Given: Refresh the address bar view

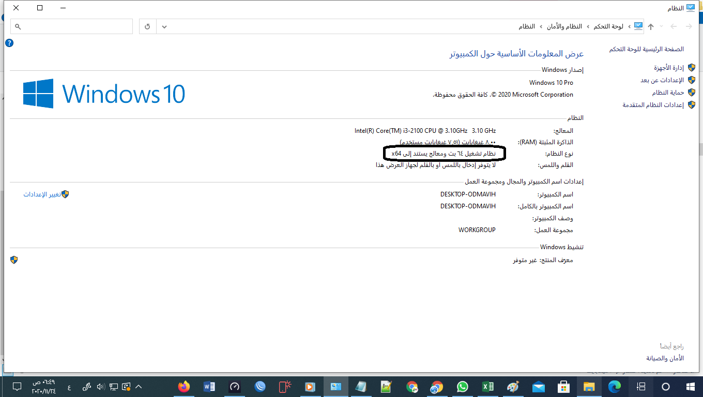Looking at the screenshot, I should pyautogui.click(x=148, y=26).
